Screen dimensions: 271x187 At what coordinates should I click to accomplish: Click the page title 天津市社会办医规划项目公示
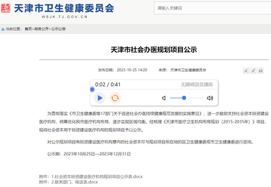point(154,50)
